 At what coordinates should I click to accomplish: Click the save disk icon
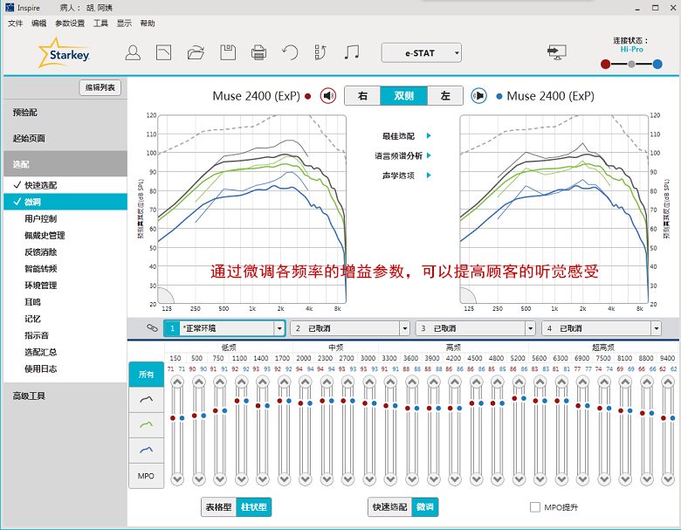coord(228,53)
